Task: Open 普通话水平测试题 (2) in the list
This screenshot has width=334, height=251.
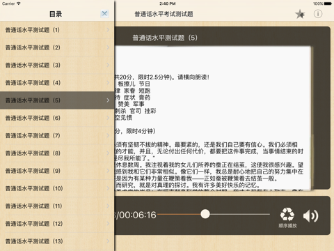Action: pyautogui.click(x=57, y=47)
